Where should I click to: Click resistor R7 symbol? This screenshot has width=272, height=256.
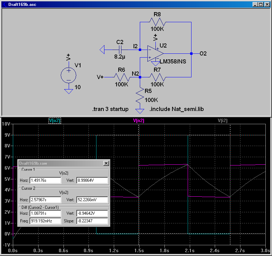pyautogui.click(x=158, y=77)
